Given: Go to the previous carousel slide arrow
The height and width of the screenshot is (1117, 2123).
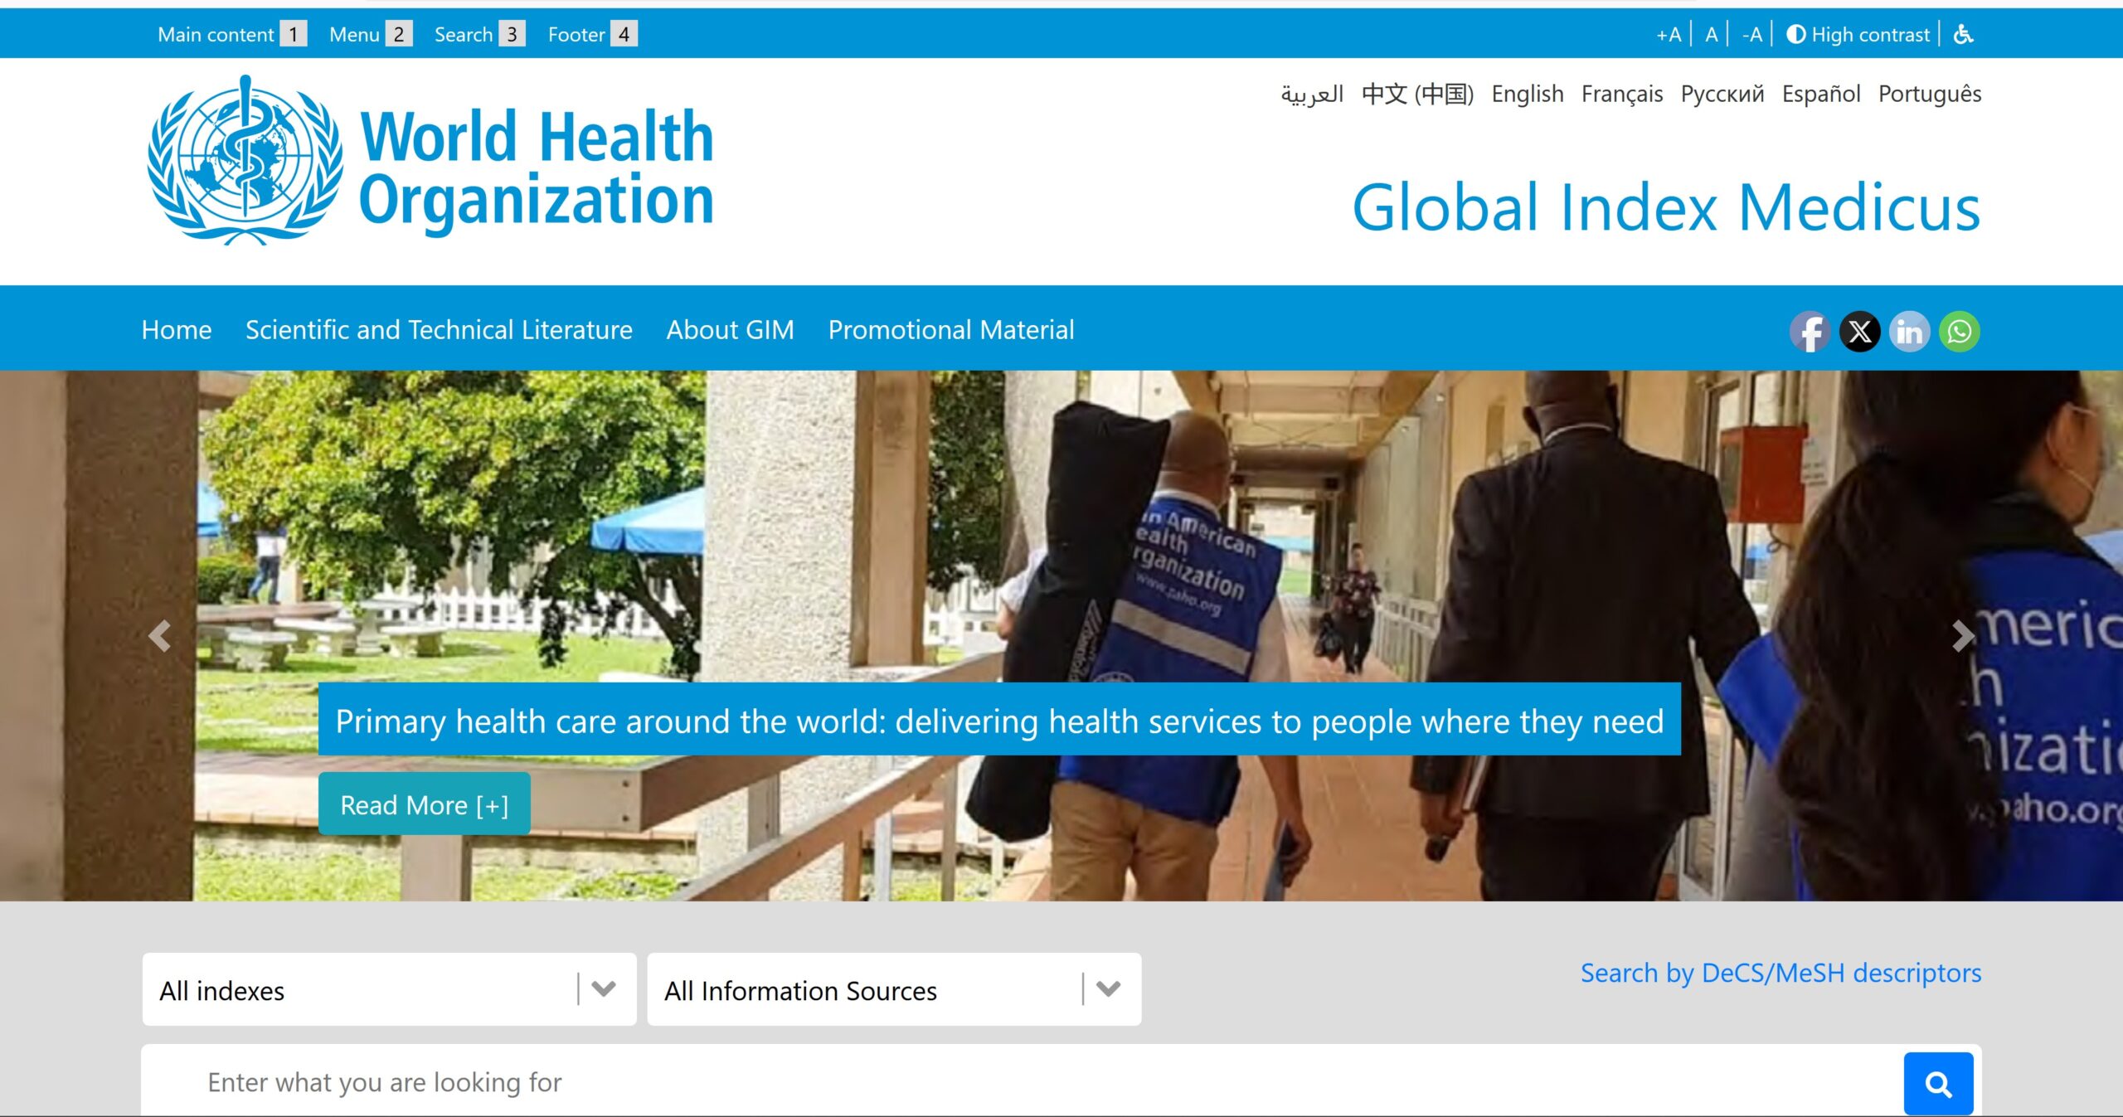Looking at the screenshot, I should coord(159,636).
